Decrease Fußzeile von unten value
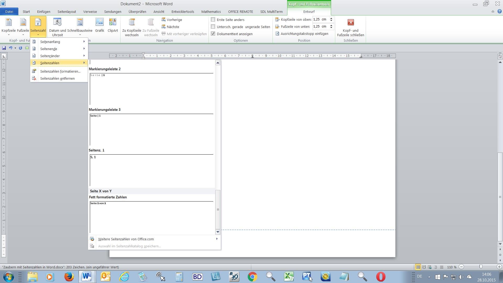 (331, 28)
